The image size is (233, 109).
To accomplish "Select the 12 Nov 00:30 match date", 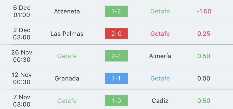I will click(x=22, y=78).
